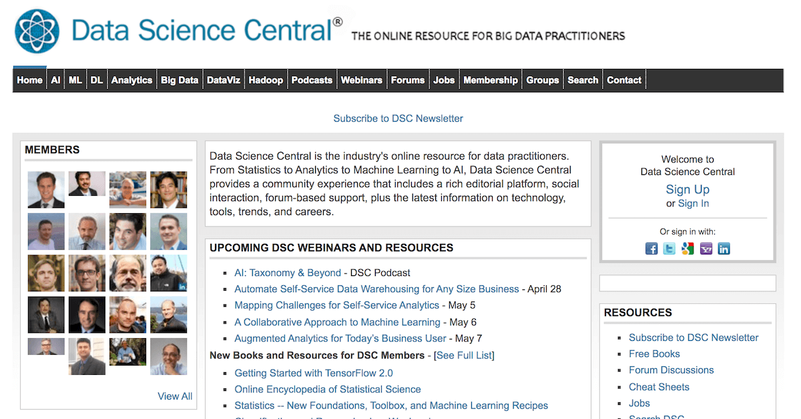This screenshot has width=801, height=419.
Task: Sign in using the Google icon
Action: tap(687, 248)
